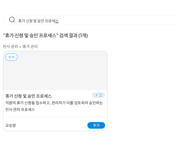
Task: Add the process with the 추가 button
Action: [96, 125]
